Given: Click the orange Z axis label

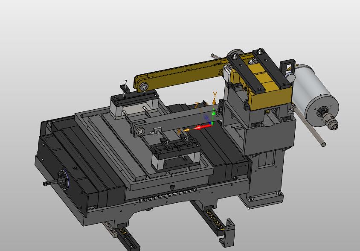Looking at the screenshot, I should [x=197, y=105].
